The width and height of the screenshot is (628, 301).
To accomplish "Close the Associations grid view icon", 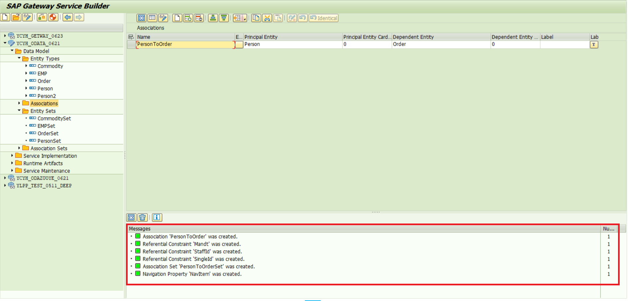I will [x=141, y=18].
